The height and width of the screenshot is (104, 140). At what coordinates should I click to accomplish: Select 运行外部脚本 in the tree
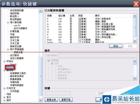[x=20, y=28]
